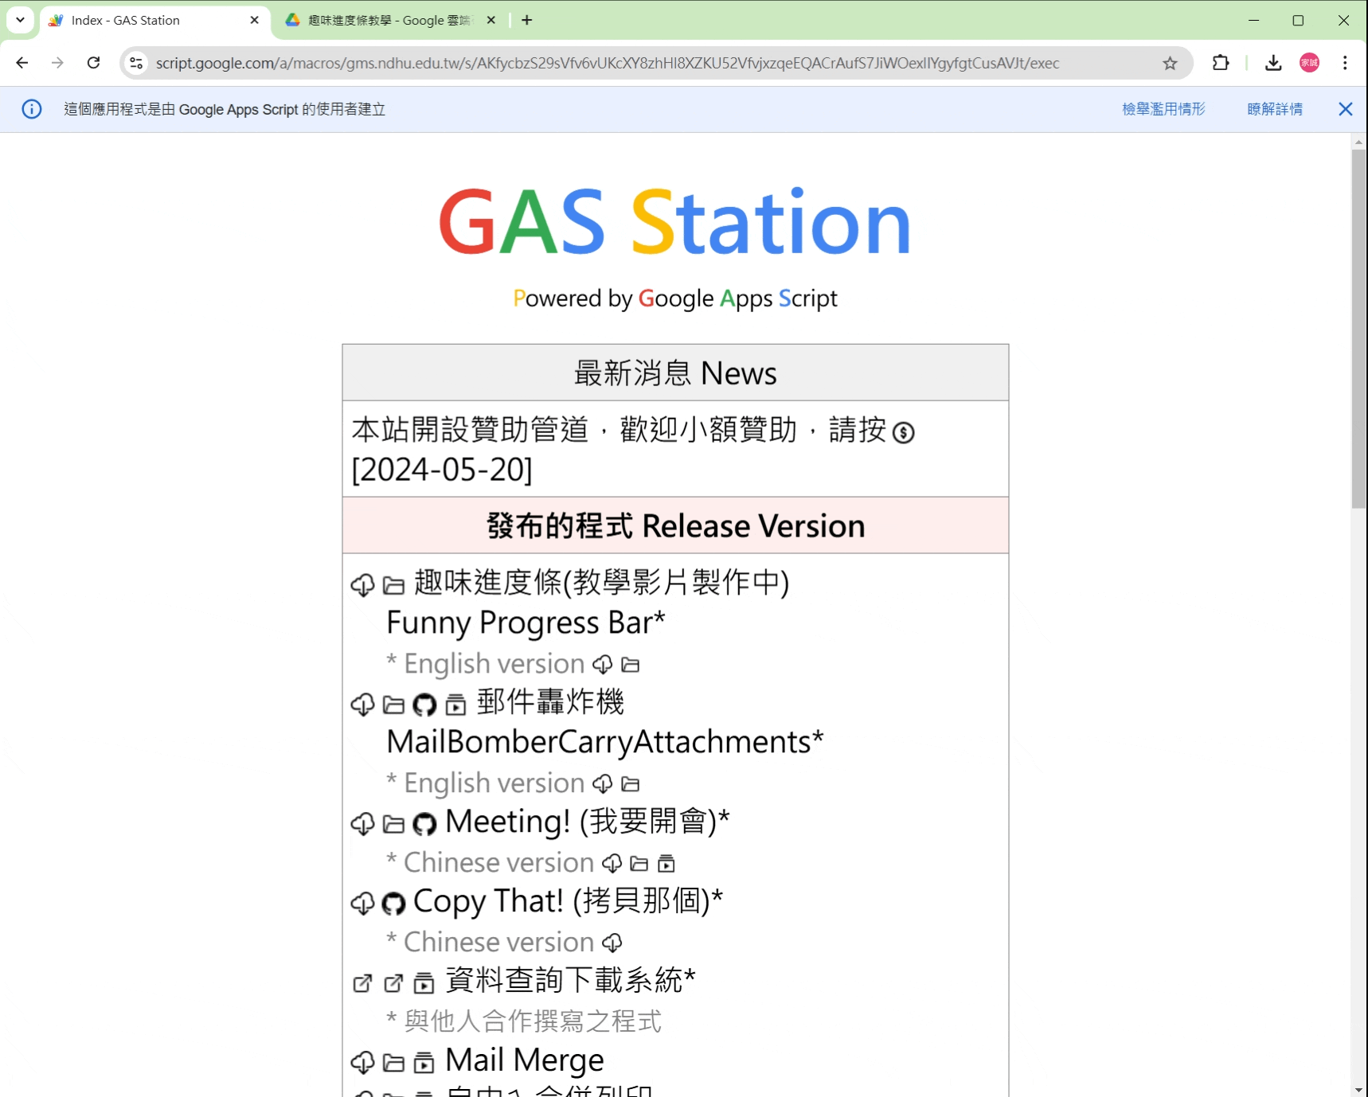Screen dimensions: 1368x1097
Task: Open Funny Progress Bar English version folder icon
Action: [x=631, y=664]
